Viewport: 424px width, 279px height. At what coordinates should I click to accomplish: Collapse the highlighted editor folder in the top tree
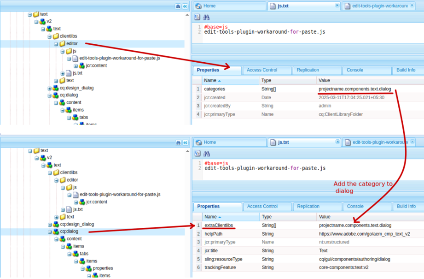tap(56, 44)
